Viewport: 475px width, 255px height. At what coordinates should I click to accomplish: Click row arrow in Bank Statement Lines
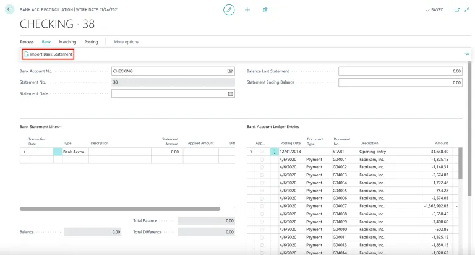click(24, 152)
